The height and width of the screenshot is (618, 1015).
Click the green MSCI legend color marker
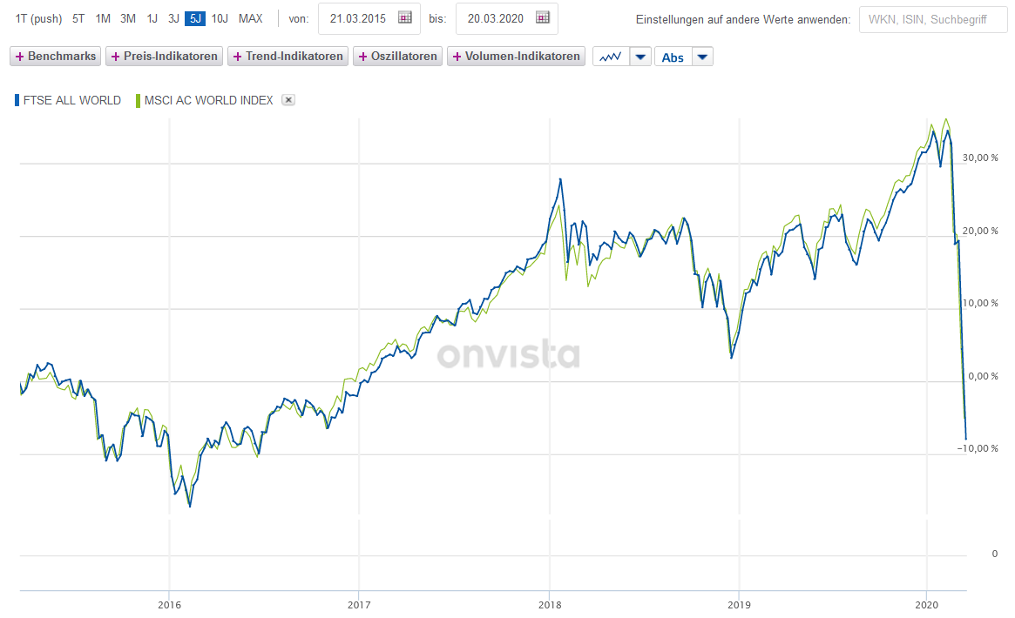point(138,100)
